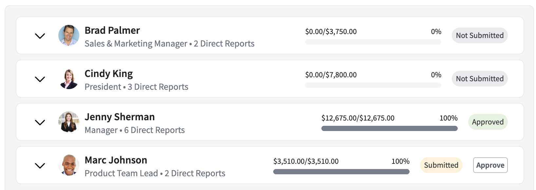
Task: Open Jenny Sherman's name link
Action: (x=120, y=117)
